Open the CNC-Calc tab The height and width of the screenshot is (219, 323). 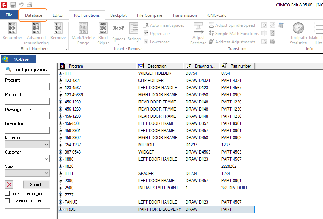click(x=217, y=15)
